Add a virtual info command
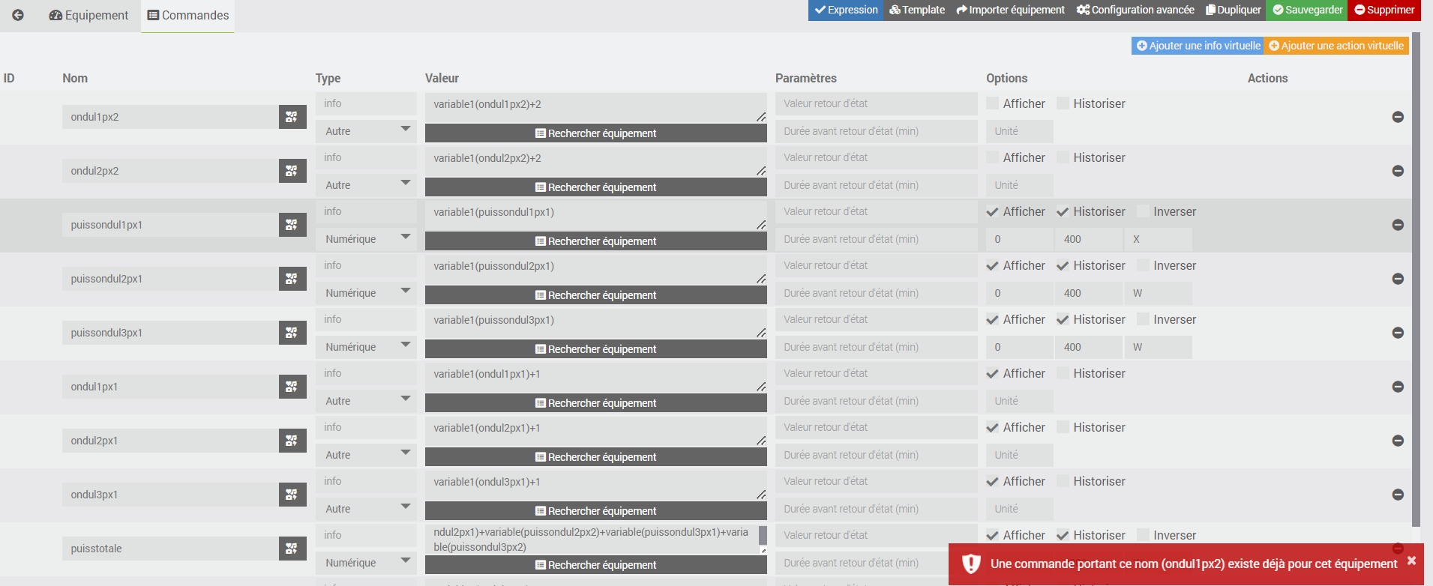 pos(1198,46)
